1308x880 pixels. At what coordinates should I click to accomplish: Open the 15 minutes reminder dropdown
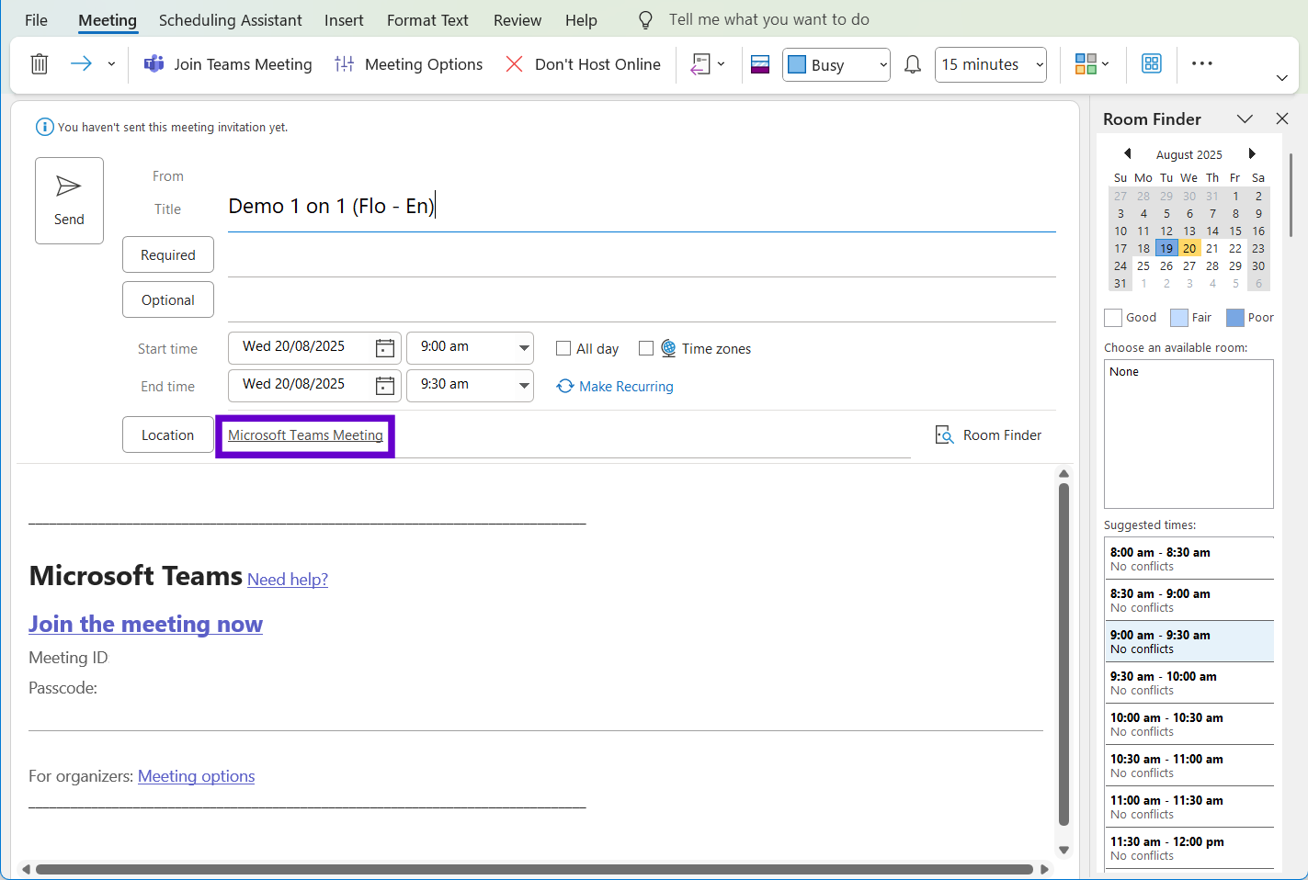tap(991, 65)
